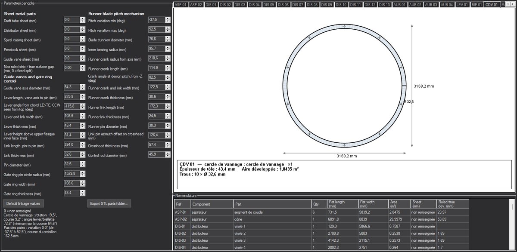Click the Crank angle at design pitch field
The width and height of the screenshot is (517, 252).
156,77
